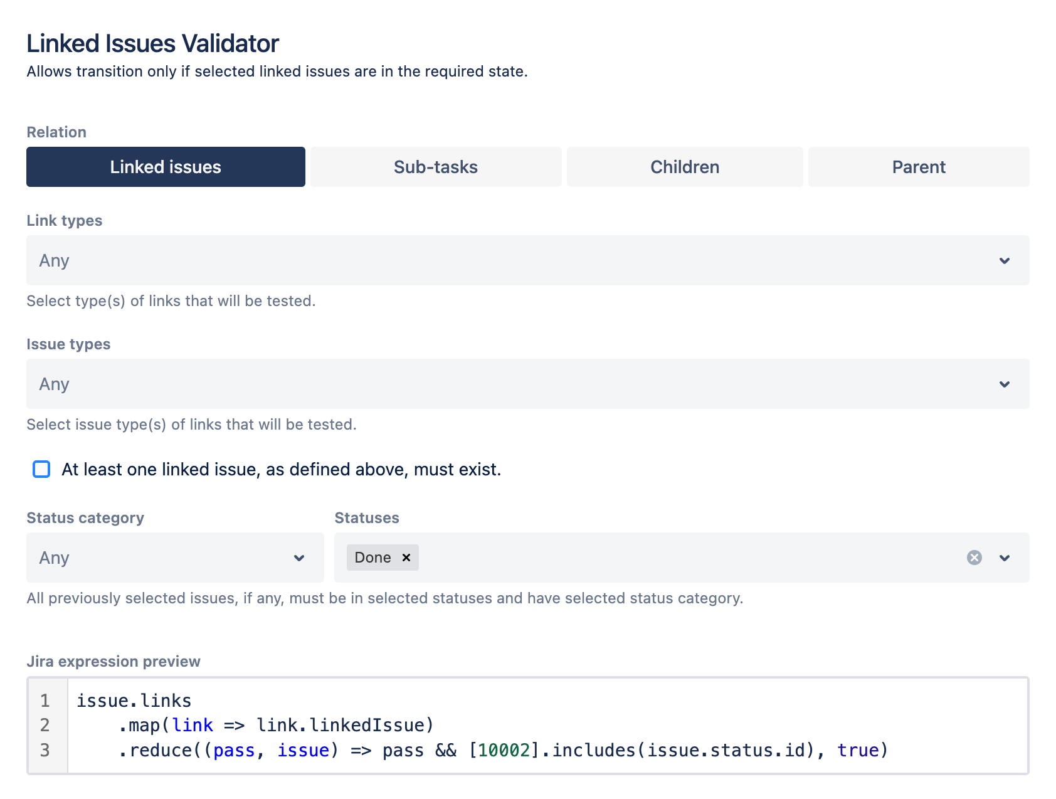Image resolution: width=1056 pixels, height=799 pixels.
Task: Select the Parent relation
Action: (918, 167)
